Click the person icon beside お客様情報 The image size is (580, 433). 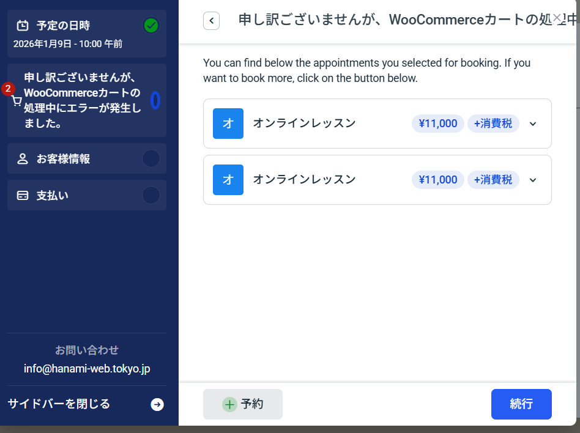pos(23,159)
